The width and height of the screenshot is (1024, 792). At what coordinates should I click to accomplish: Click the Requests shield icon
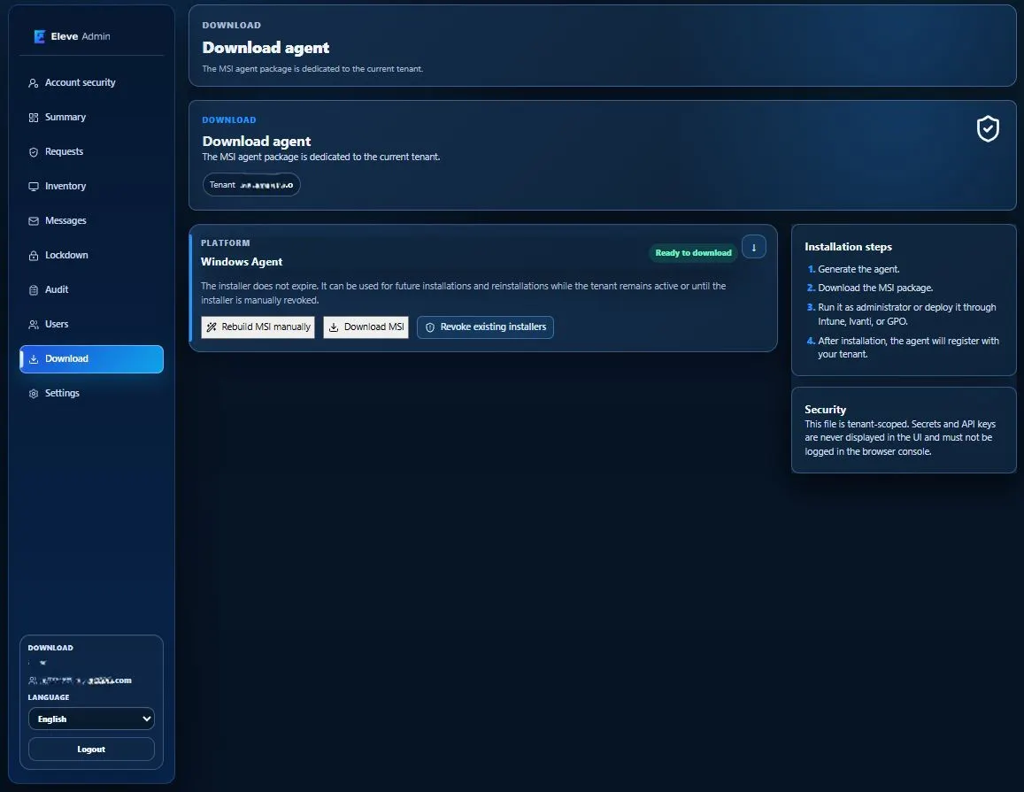pos(34,152)
